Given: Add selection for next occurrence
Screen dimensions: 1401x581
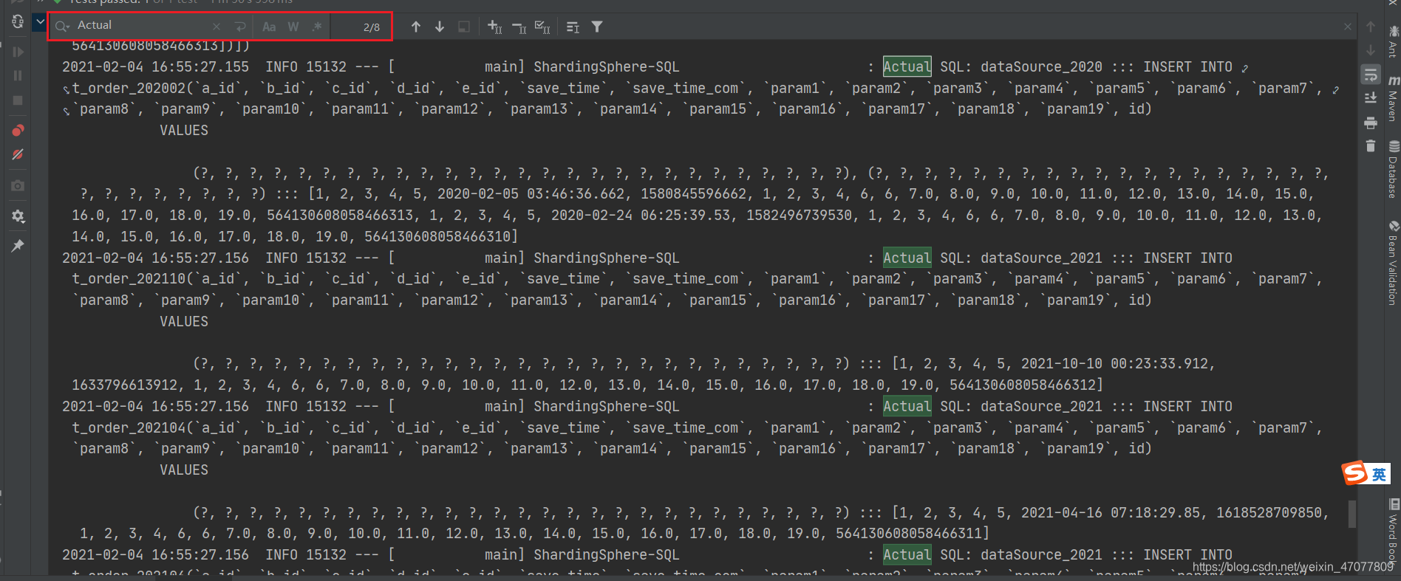Looking at the screenshot, I should [495, 27].
